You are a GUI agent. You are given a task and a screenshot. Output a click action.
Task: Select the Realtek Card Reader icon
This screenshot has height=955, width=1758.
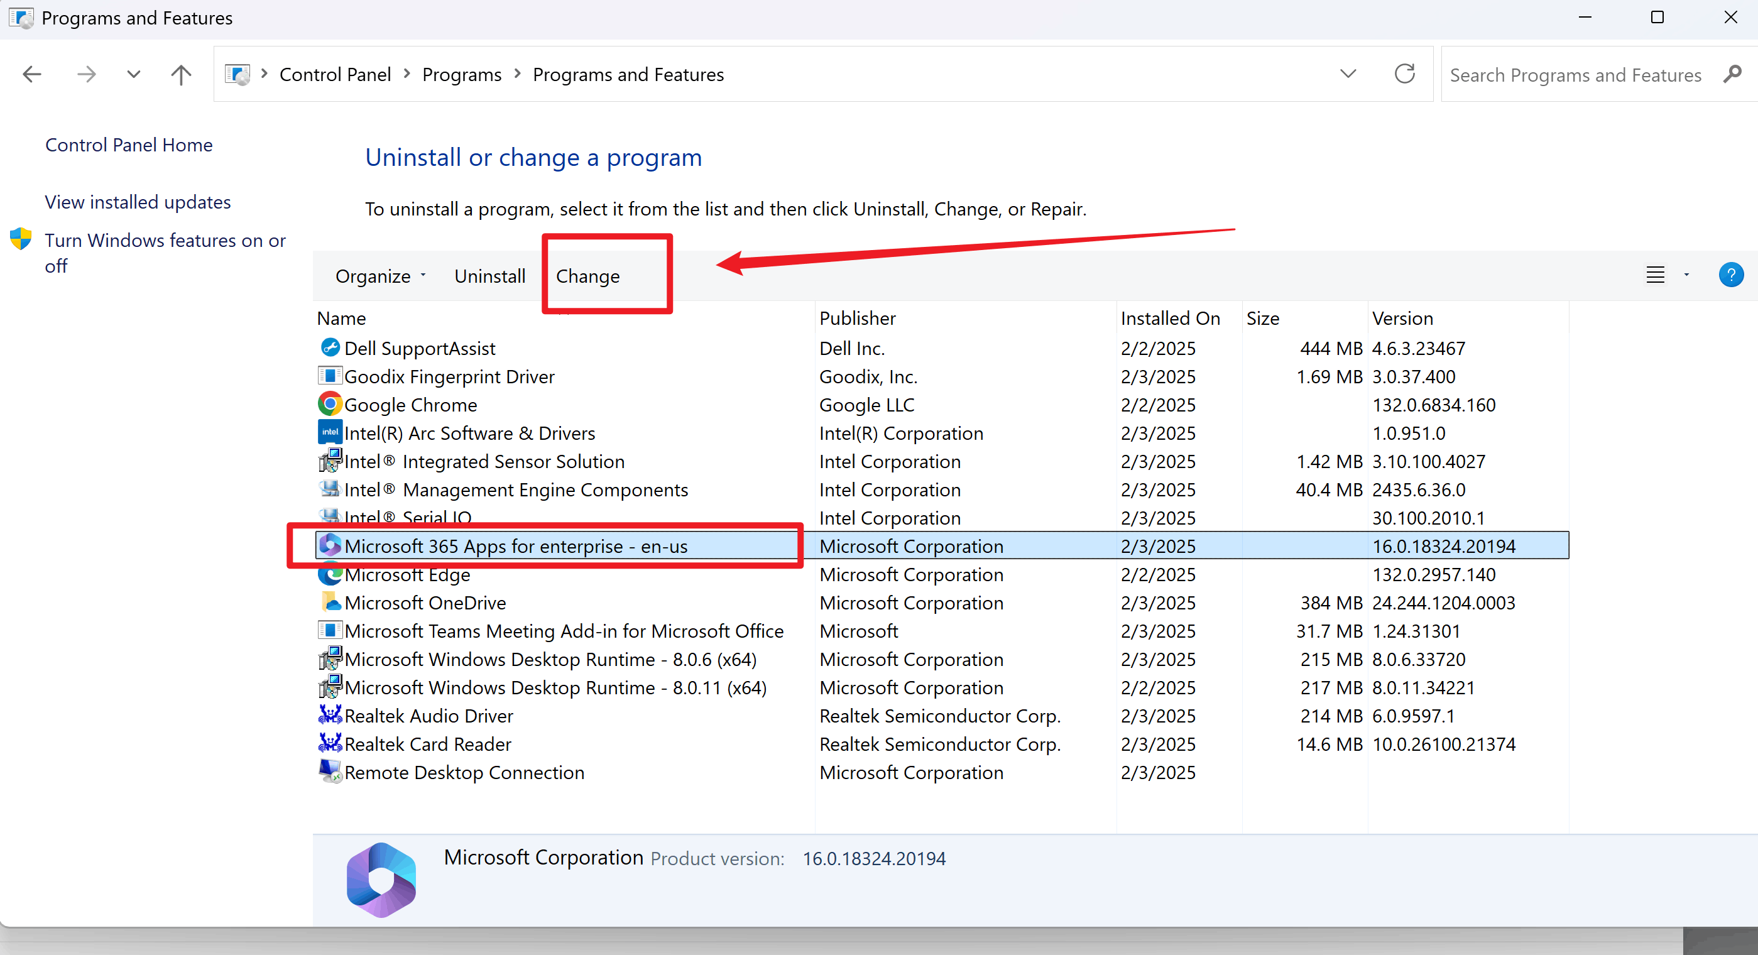(330, 743)
